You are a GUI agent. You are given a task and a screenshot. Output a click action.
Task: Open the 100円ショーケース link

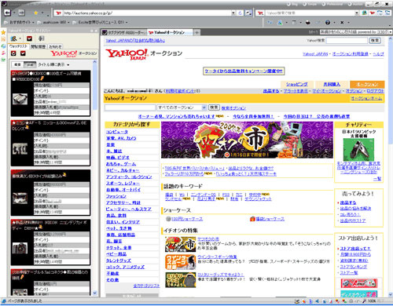click(x=187, y=219)
